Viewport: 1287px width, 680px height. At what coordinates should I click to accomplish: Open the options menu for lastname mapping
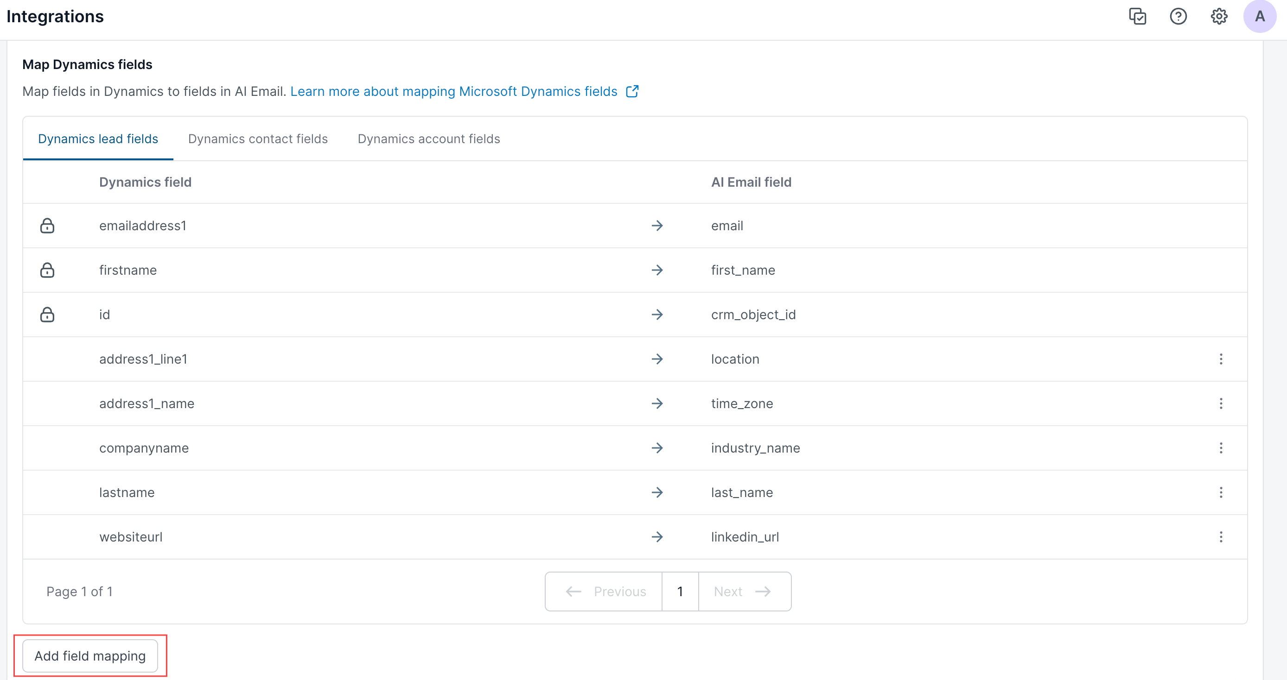(1221, 492)
